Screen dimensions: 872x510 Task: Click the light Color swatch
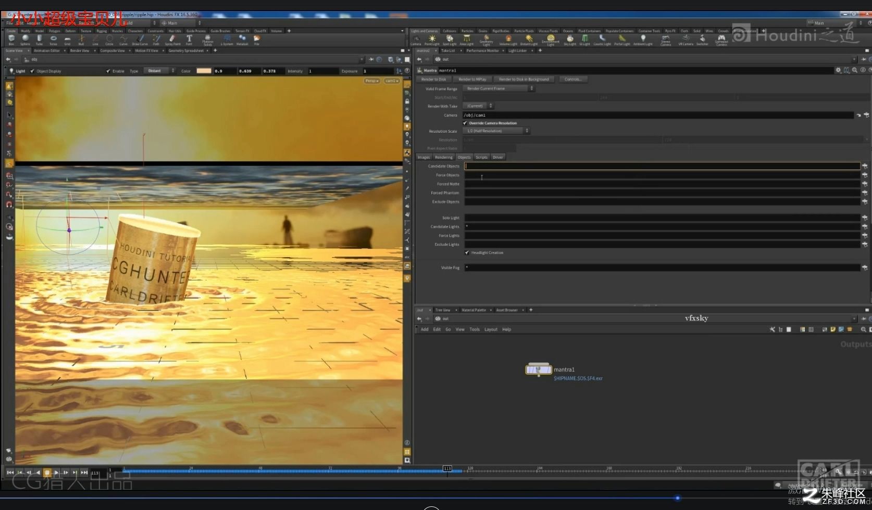click(x=204, y=71)
